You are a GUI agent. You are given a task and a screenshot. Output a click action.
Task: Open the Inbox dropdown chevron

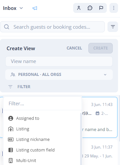click(21, 8)
